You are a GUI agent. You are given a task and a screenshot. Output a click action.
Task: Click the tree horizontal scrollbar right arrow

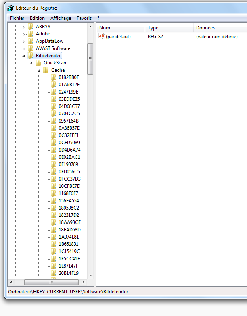pyautogui.click(x=83, y=282)
